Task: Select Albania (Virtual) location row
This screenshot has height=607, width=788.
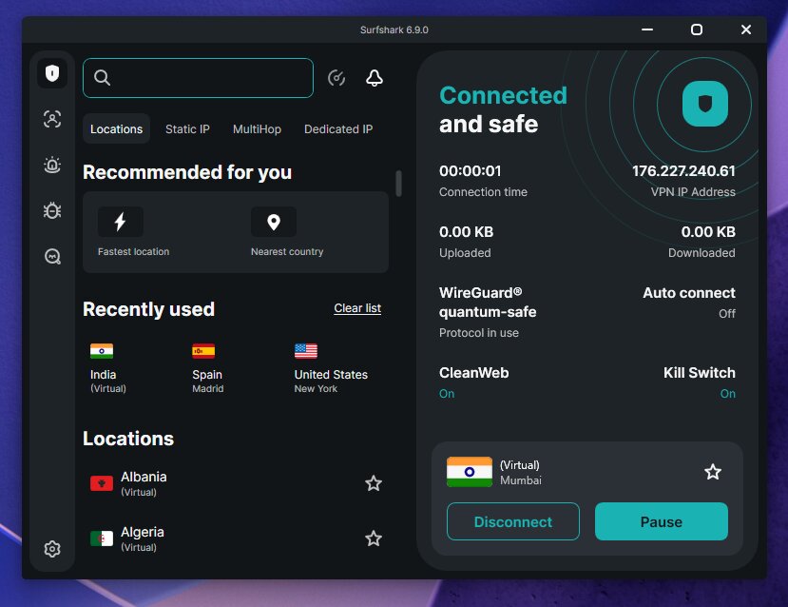Action: coord(236,483)
